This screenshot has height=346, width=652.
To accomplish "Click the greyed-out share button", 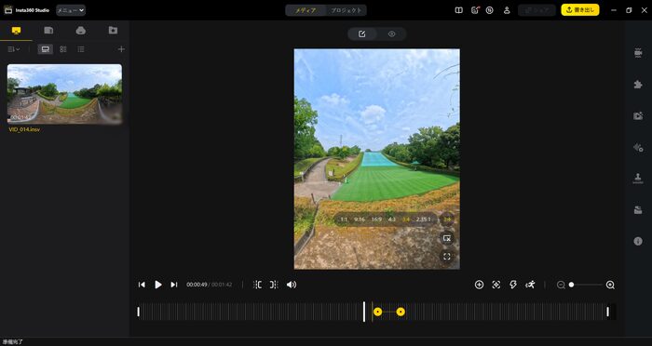I will (537, 10).
